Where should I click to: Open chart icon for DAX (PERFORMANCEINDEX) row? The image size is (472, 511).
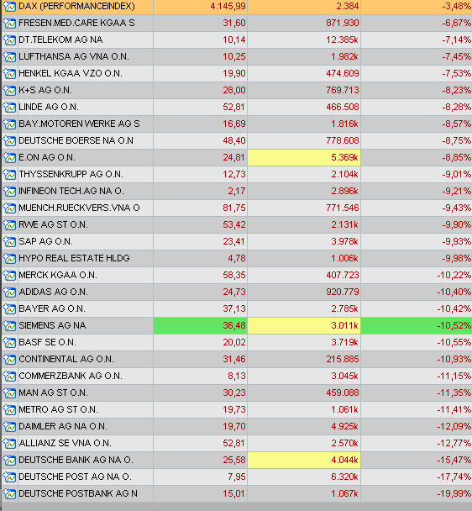[x=10, y=6]
